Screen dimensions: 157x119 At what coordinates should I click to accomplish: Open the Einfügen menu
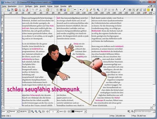(x=29, y=6)
